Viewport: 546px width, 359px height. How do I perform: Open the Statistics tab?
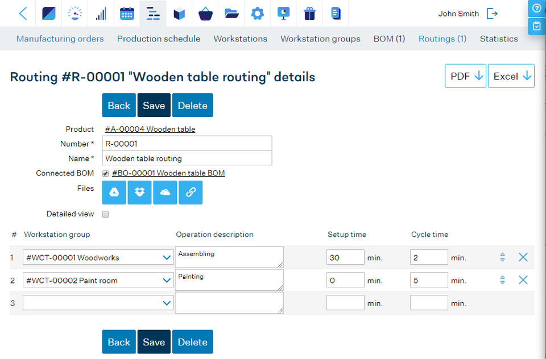[499, 39]
